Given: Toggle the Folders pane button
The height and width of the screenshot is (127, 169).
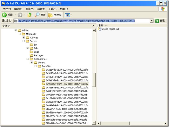Looking at the screenshot, I should (x=55, y=15).
